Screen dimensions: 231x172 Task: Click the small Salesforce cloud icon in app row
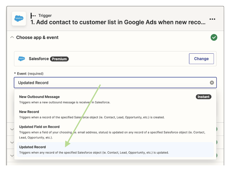coord(22,58)
